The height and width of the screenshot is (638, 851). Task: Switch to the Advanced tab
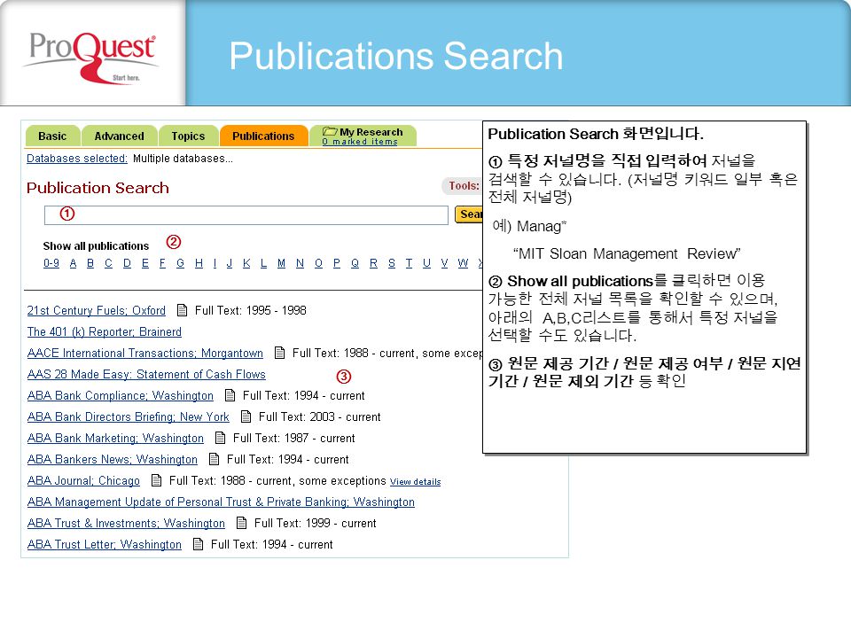(x=120, y=136)
